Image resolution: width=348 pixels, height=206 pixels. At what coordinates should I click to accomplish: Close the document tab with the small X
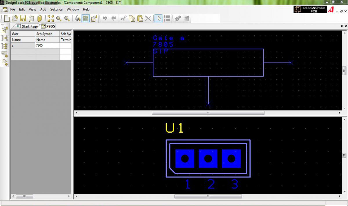pyautogui.click(x=345, y=26)
